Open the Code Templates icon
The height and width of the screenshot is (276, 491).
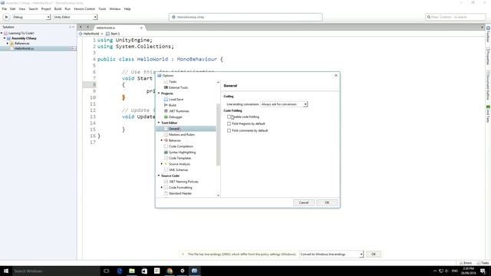point(166,158)
